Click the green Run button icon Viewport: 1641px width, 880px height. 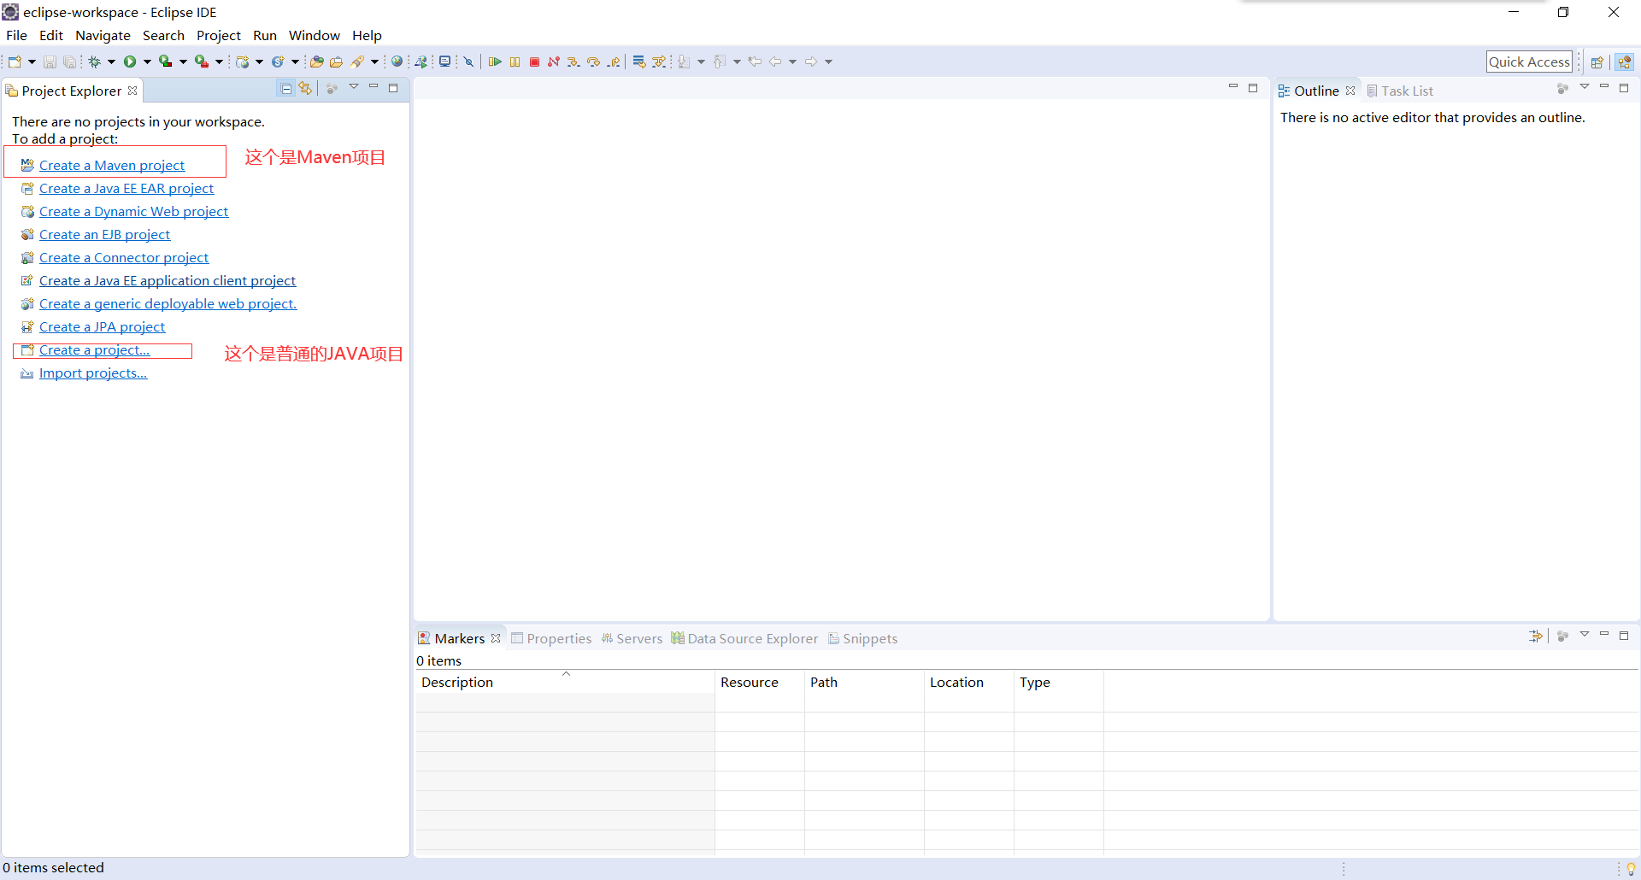[130, 62]
